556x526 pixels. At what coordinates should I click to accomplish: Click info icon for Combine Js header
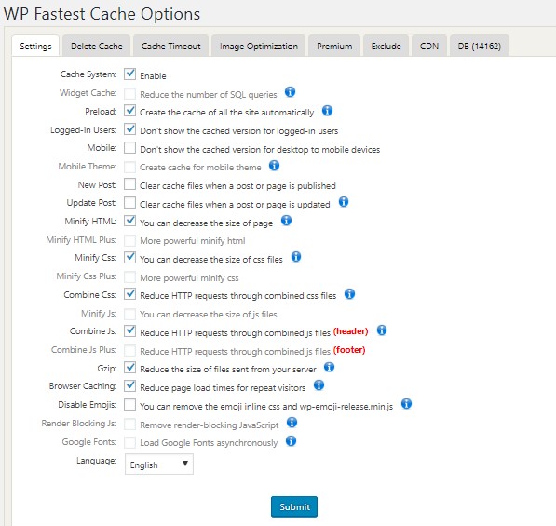382,330
